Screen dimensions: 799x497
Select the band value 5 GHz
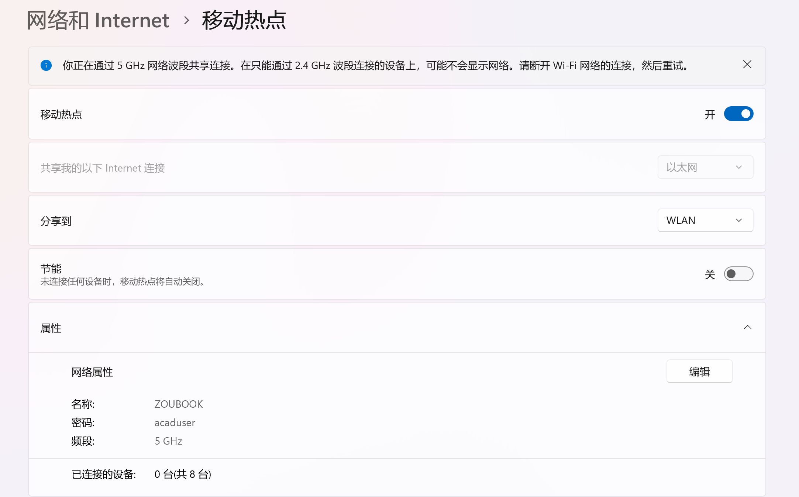point(168,441)
